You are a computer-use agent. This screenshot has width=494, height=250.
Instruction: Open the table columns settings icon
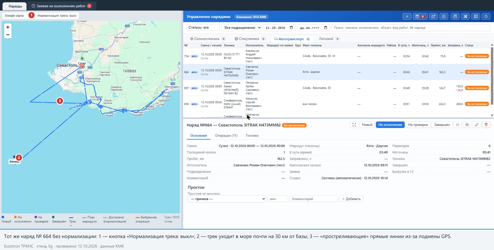click(476, 16)
